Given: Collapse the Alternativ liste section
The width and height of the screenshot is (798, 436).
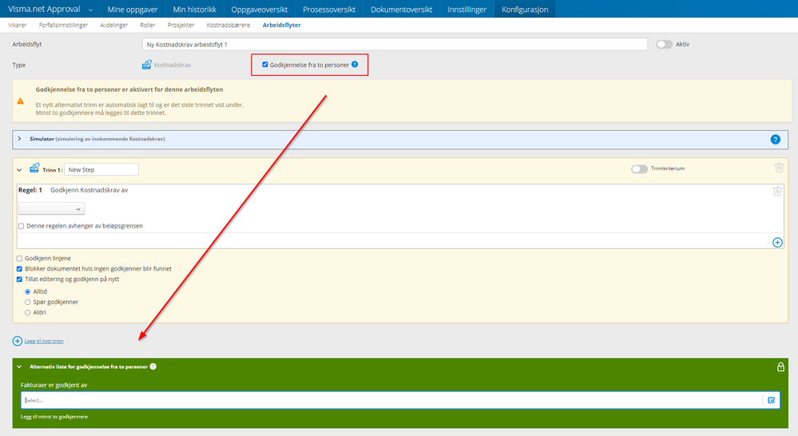Looking at the screenshot, I should pos(19,367).
